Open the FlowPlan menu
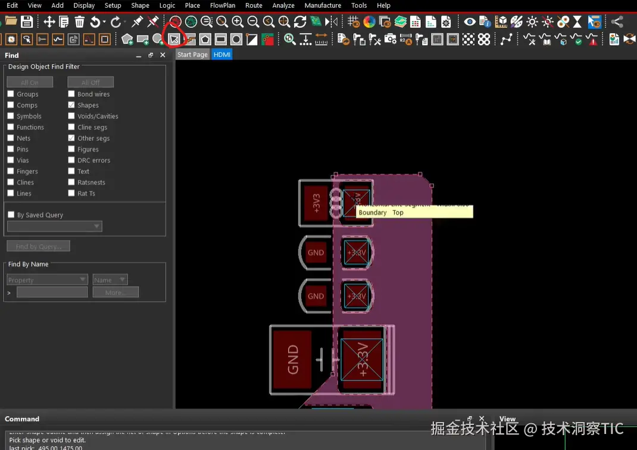 click(223, 5)
